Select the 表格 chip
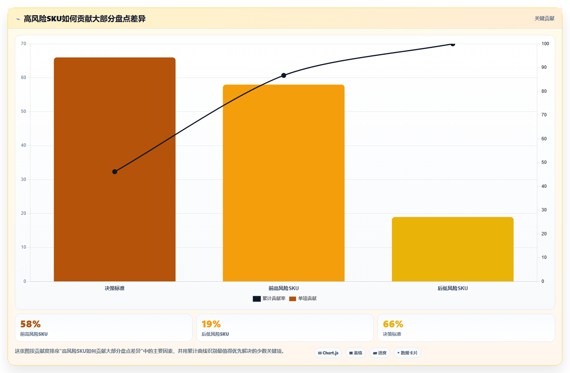The width and height of the screenshot is (570, 373). pyautogui.click(x=355, y=353)
